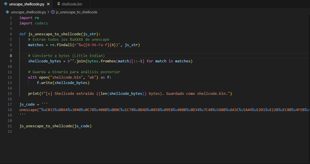Click line number 4 in the gutter
Screen dimensions: 310x164
click(11, 34)
